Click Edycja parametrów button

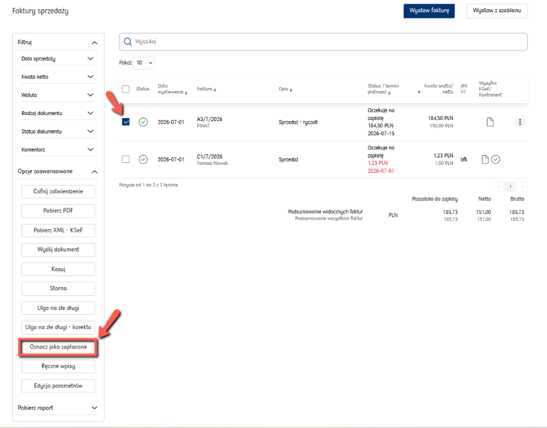58,386
